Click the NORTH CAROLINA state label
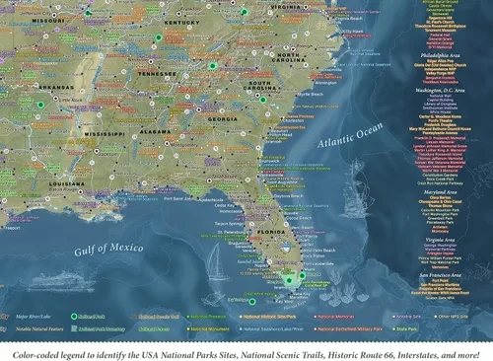 [288, 58]
